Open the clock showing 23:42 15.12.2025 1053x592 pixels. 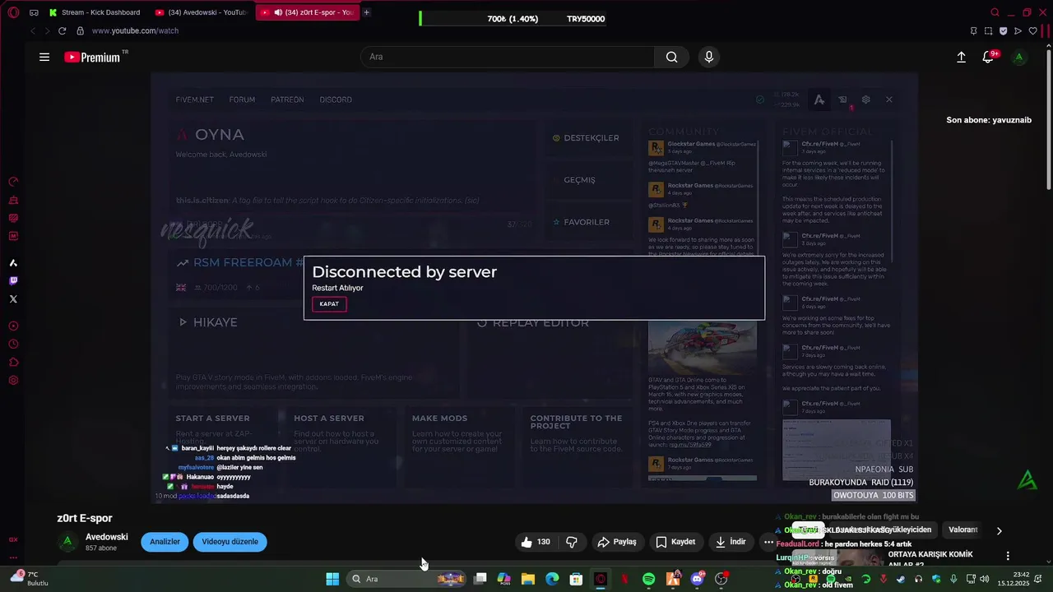pyautogui.click(x=1014, y=579)
